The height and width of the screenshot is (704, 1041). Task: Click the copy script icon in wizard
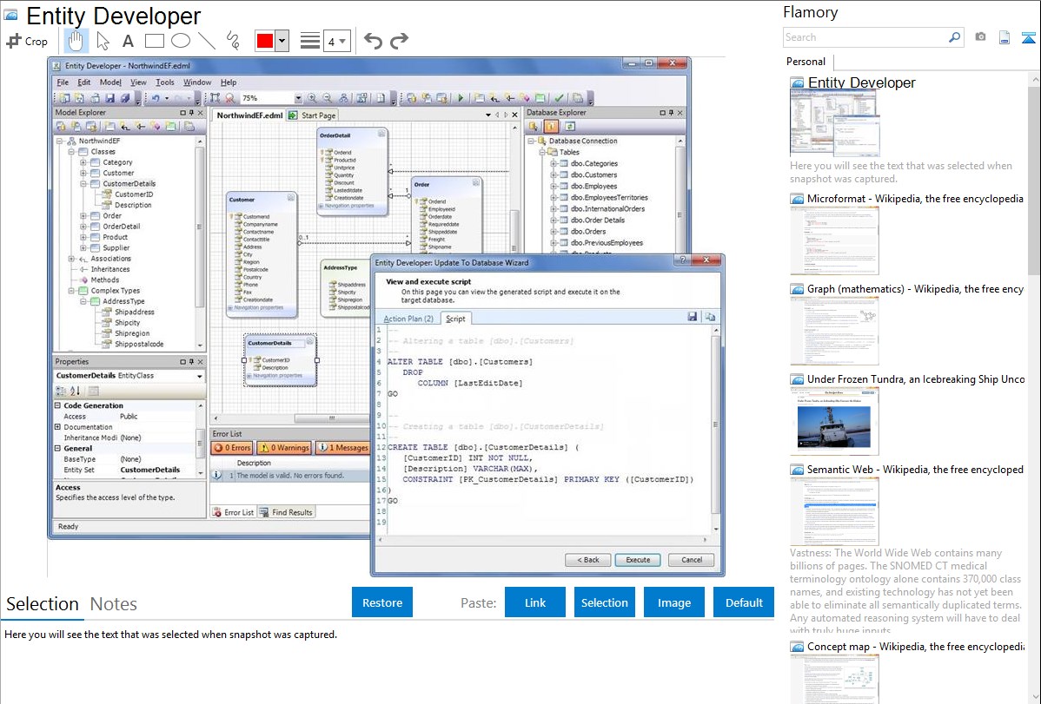(710, 317)
